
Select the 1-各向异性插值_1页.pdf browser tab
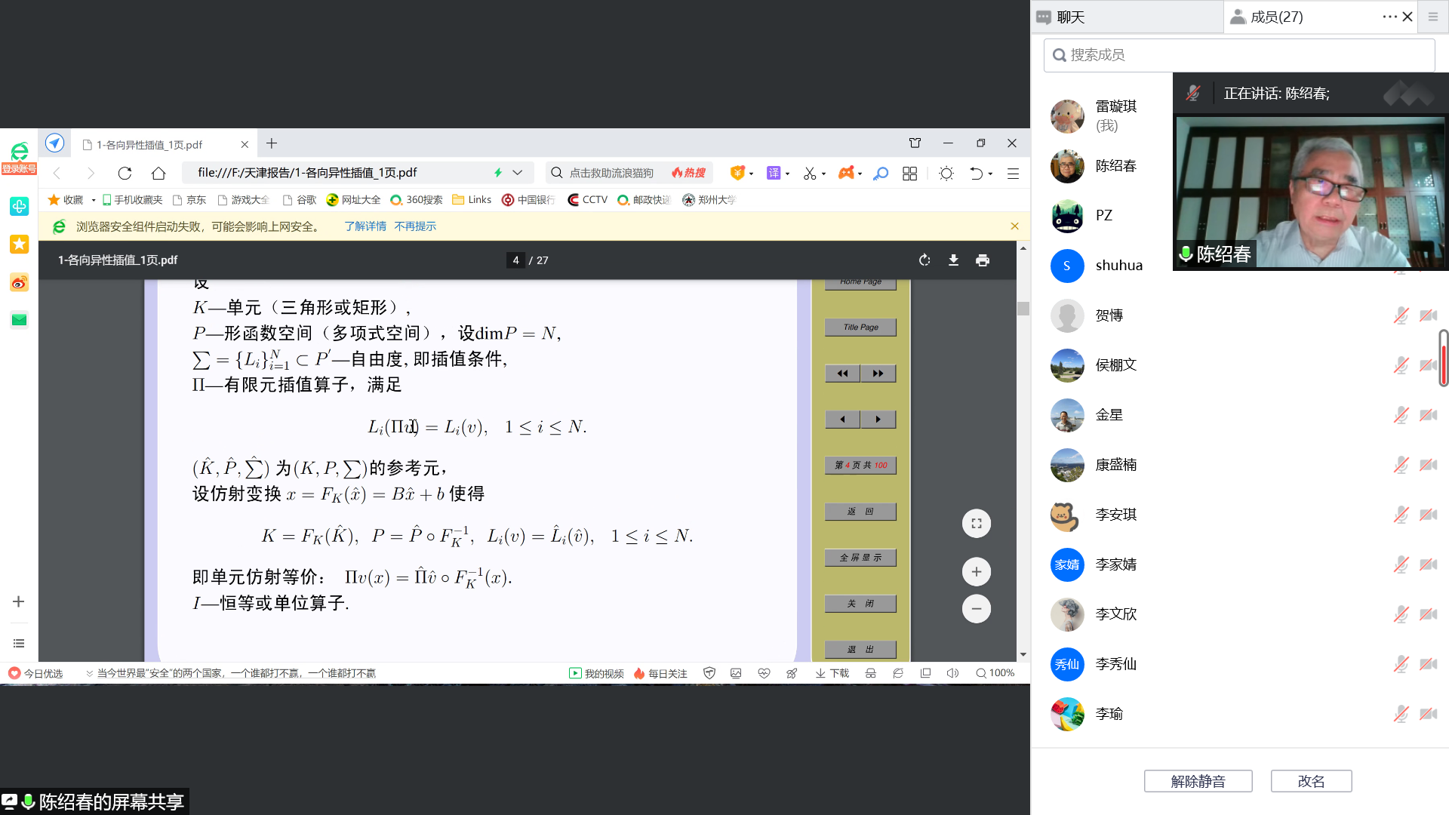[x=149, y=144]
